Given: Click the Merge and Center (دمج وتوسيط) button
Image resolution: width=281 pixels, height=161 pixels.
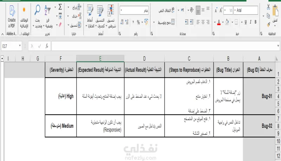Looking at the screenshot, I should click(166, 22).
